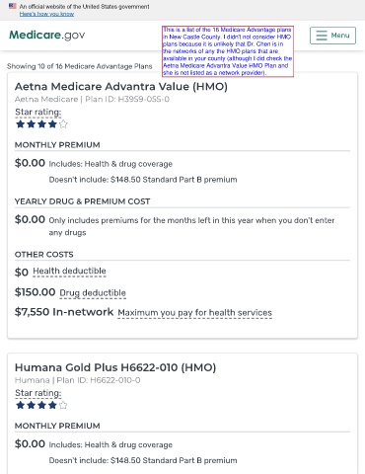Select the purple annotation note box
The image size is (365, 474).
pyautogui.click(x=228, y=51)
